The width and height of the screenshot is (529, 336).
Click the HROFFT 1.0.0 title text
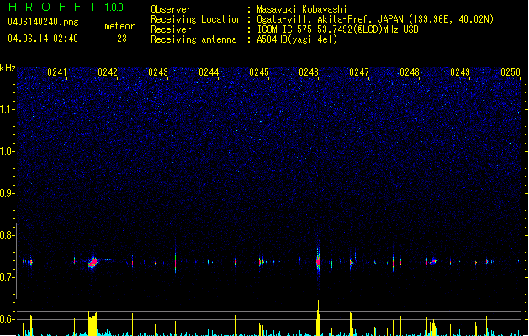66,7
